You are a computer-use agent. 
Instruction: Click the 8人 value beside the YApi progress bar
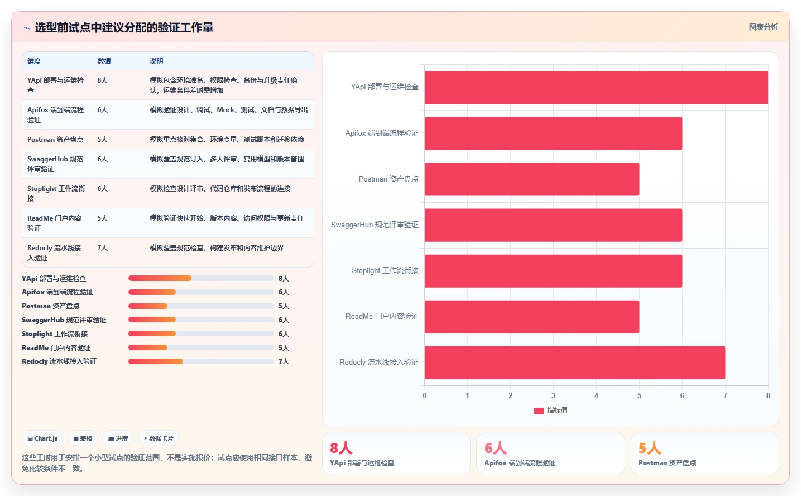284,278
